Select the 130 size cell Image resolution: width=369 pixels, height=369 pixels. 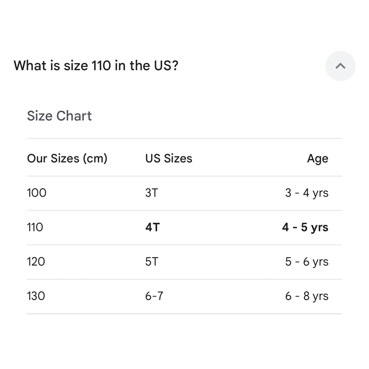36,296
